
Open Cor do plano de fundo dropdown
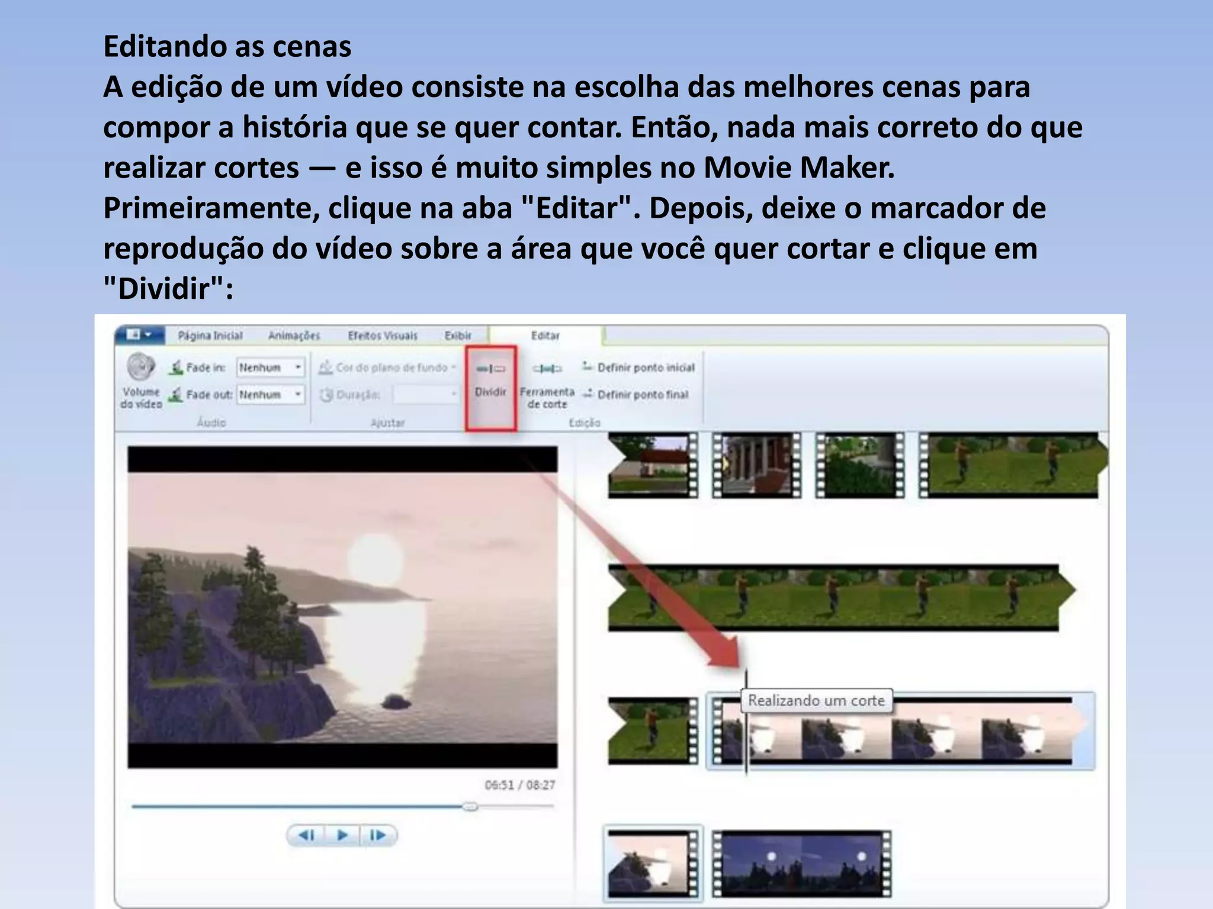(388, 368)
